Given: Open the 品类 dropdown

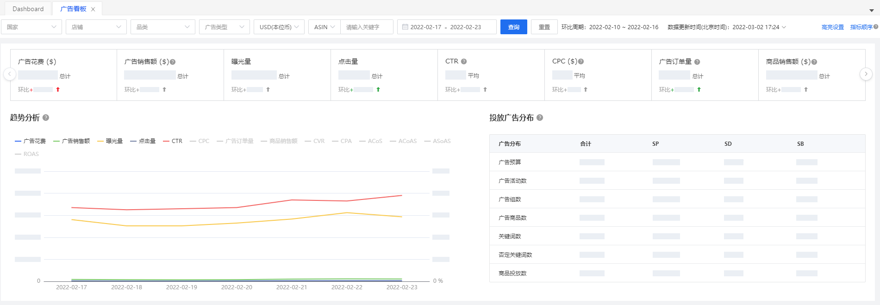Looking at the screenshot, I should coord(163,27).
